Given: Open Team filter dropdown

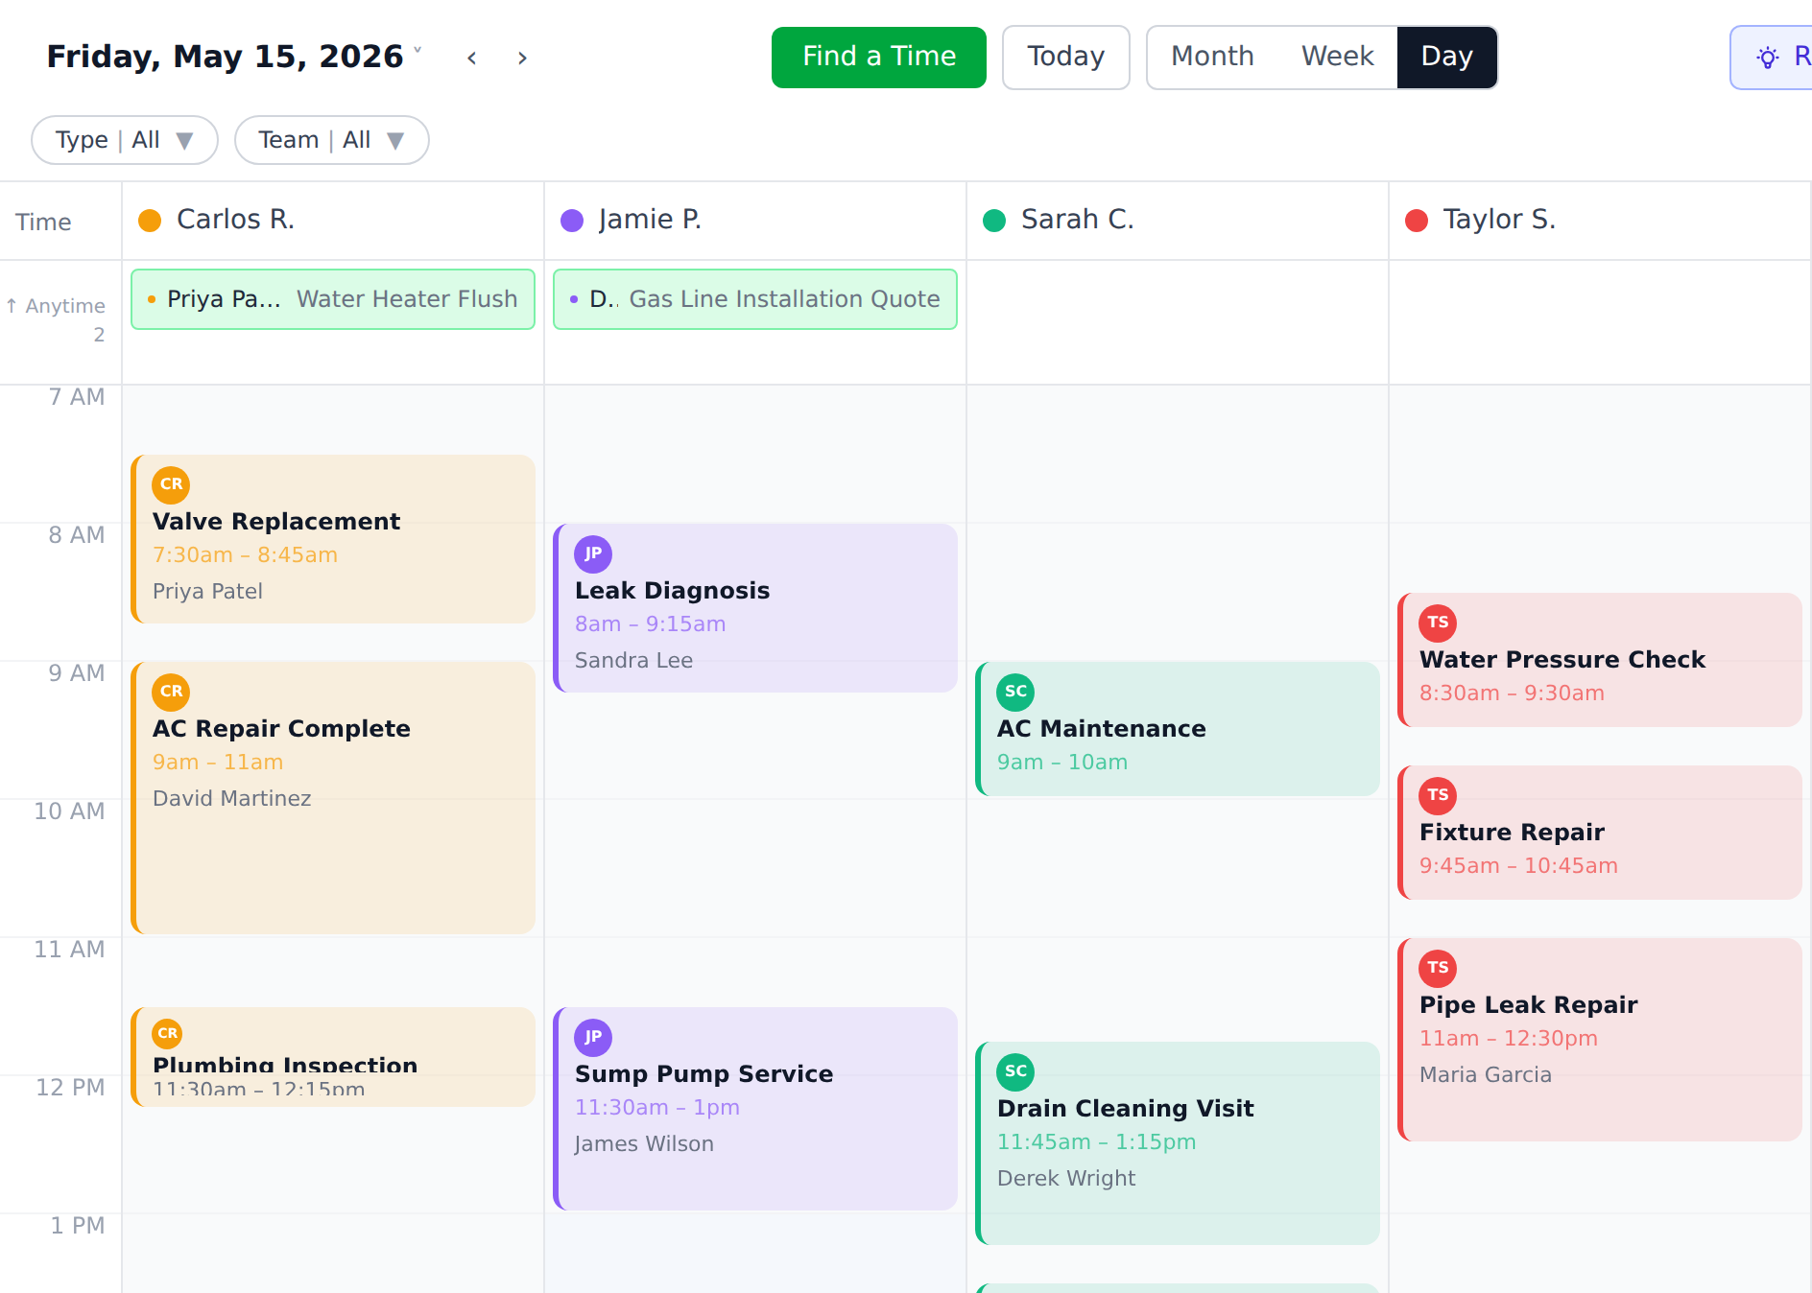Looking at the screenshot, I should 331,140.
